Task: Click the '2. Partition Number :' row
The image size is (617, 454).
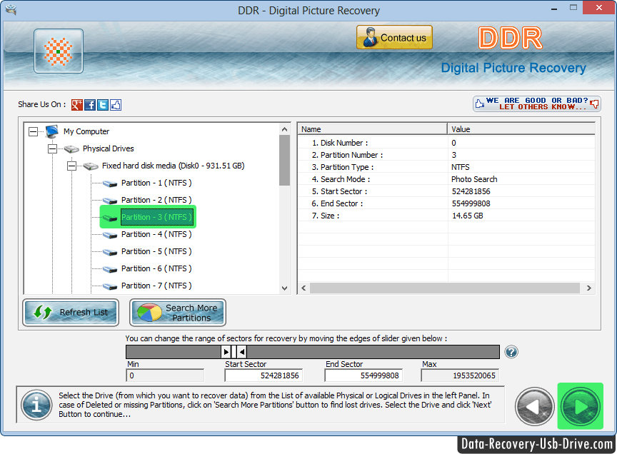Action: click(x=446, y=155)
